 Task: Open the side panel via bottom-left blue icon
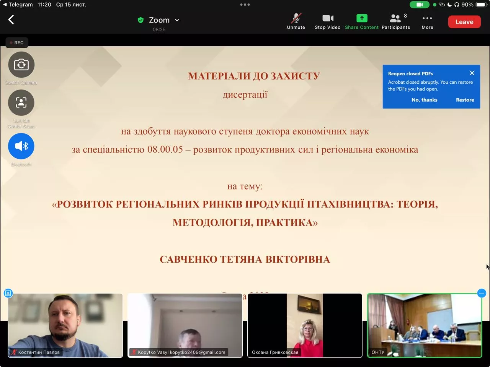pyautogui.click(x=8, y=293)
